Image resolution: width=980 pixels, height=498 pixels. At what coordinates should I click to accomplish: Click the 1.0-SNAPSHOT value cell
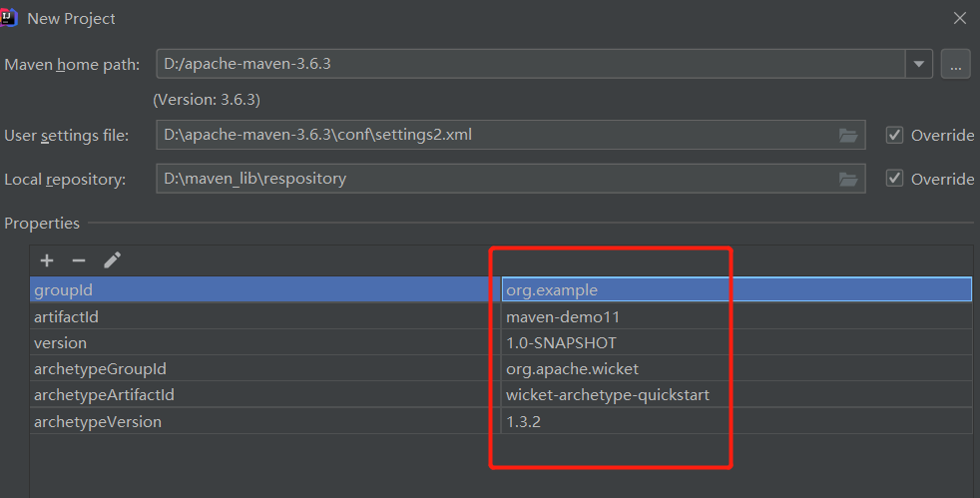point(736,343)
